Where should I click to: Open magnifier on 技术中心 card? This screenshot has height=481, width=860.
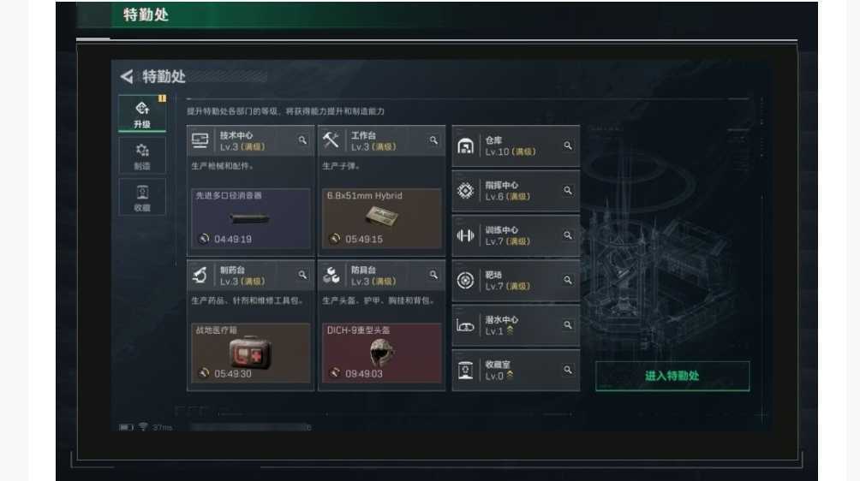[302, 140]
